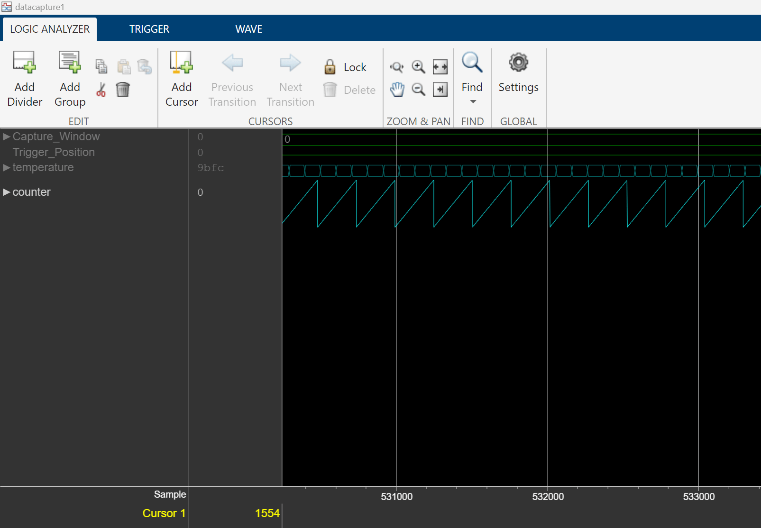The height and width of the screenshot is (528, 761).
Task: Switch to the TRIGGER tab
Action: coord(149,29)
